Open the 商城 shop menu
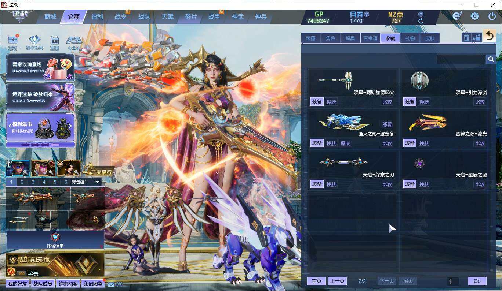This screenshot has width=502, height=291. point(50,17)
